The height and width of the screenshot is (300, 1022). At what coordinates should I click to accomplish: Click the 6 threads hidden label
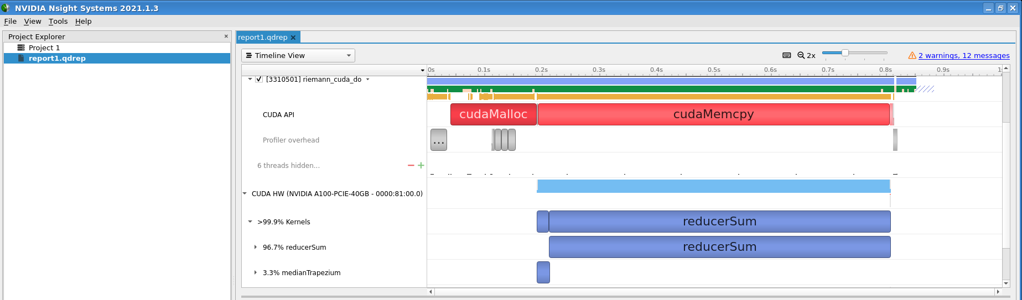(288, 165)
